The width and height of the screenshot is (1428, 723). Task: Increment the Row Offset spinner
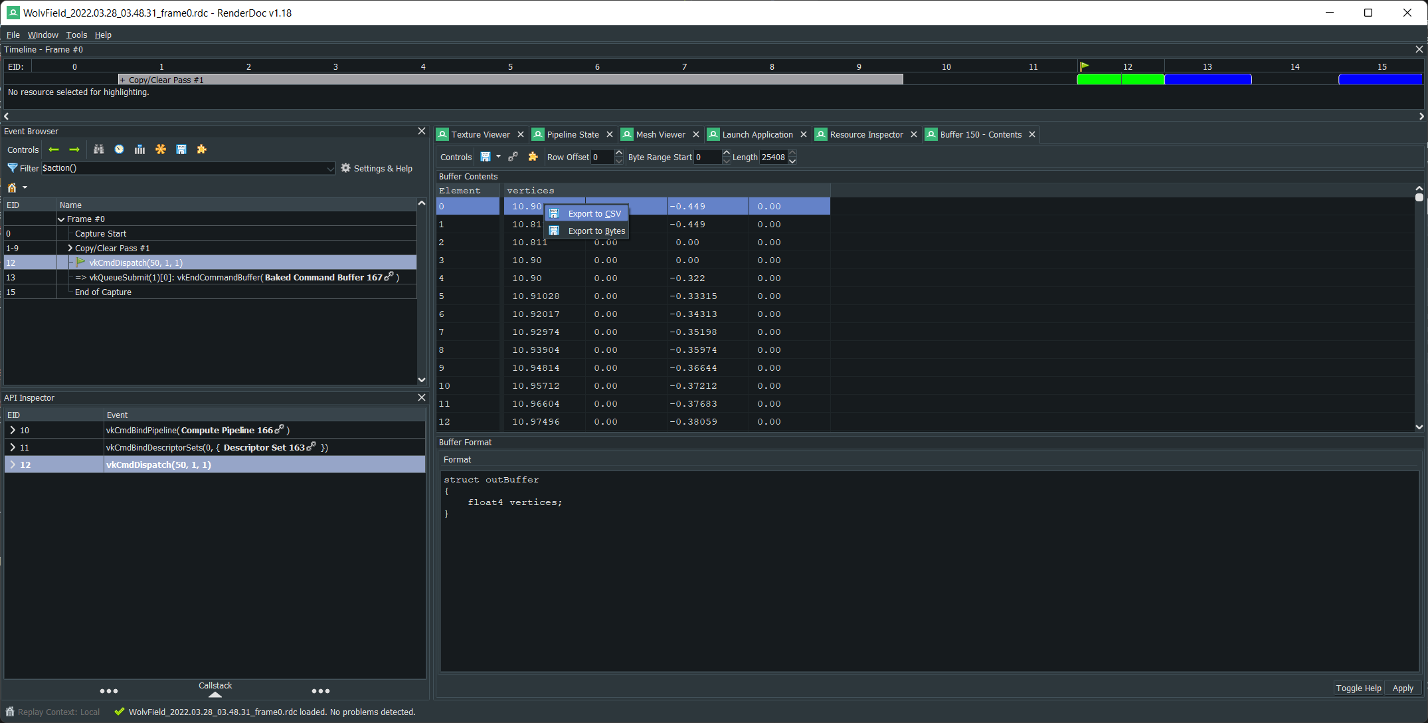(x=619, y=154)
